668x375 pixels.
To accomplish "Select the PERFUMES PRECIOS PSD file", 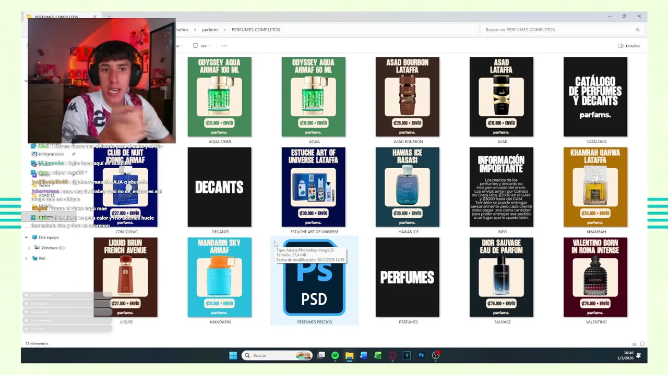I will point(314,281).
